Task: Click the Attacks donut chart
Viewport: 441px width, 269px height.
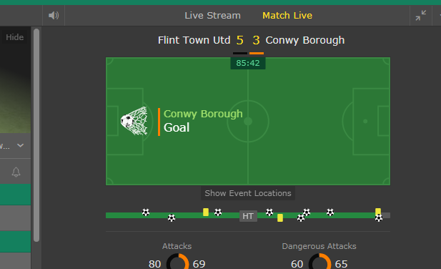Action: (x=178, y=261)
